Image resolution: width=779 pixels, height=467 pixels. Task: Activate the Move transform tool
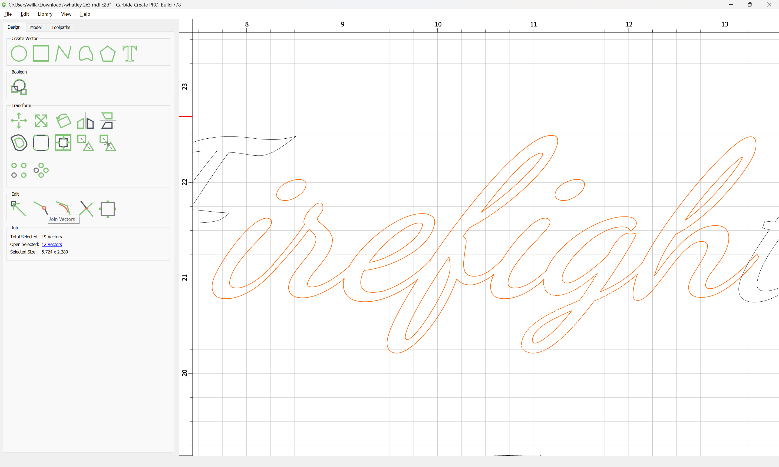coord(19,121)
